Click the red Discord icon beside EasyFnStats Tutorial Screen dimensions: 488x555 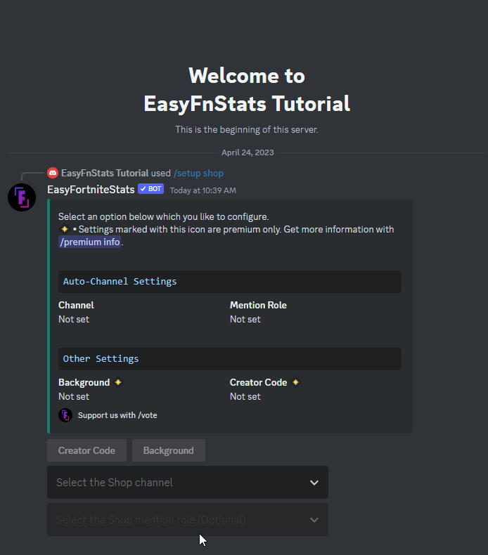[53, 173]
